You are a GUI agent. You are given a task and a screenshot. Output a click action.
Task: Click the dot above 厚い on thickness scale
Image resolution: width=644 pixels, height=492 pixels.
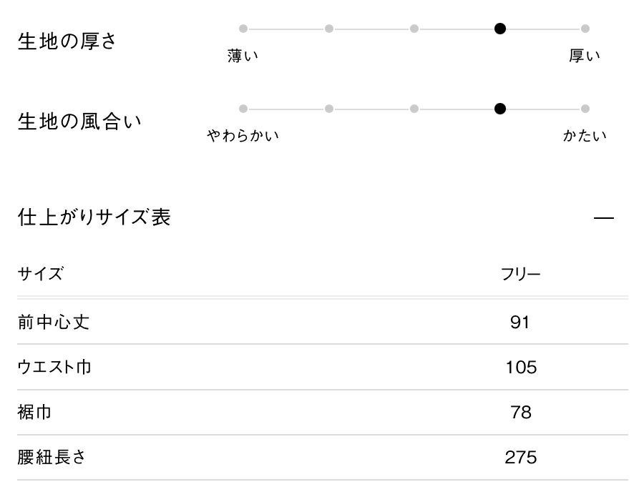(585, 29)
